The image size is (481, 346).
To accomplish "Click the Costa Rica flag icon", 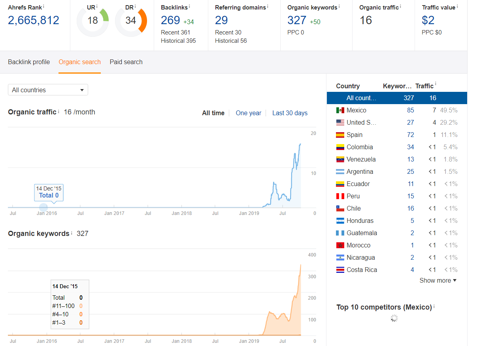I will (340, 270).
